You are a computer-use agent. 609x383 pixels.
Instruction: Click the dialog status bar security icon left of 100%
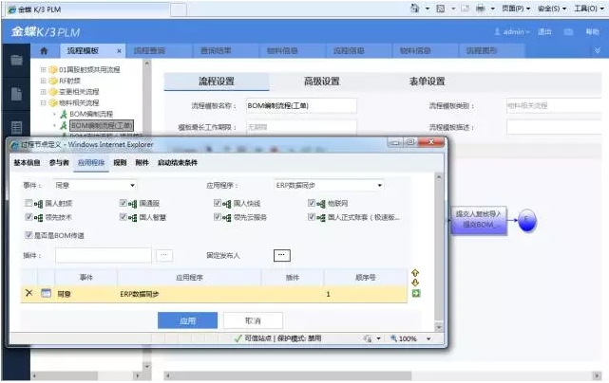click(x=368, y=338)
